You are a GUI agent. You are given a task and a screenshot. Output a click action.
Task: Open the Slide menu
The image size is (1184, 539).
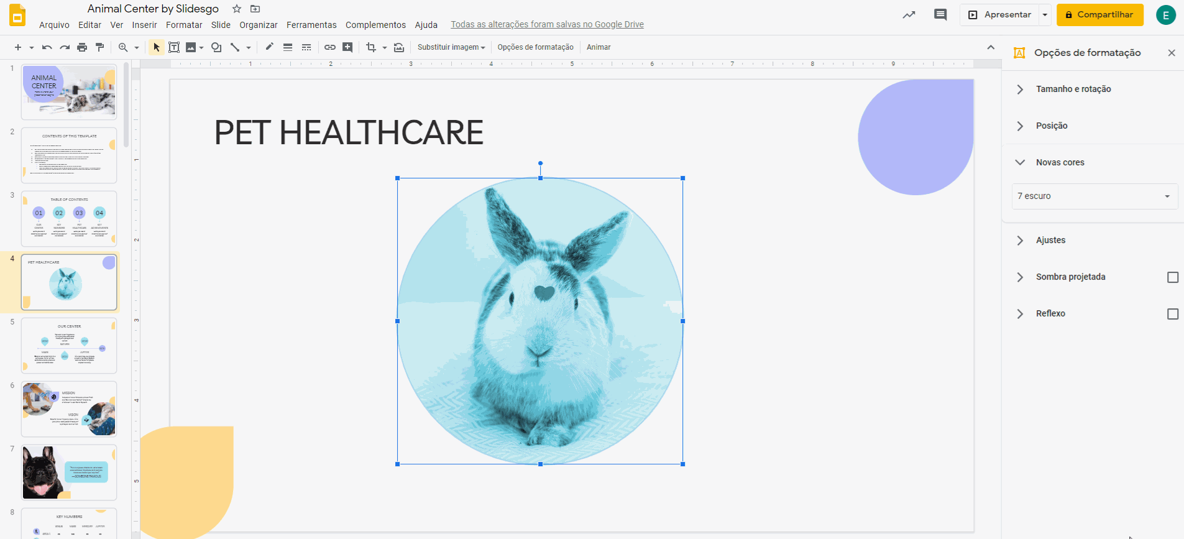(x=221, y=25)
